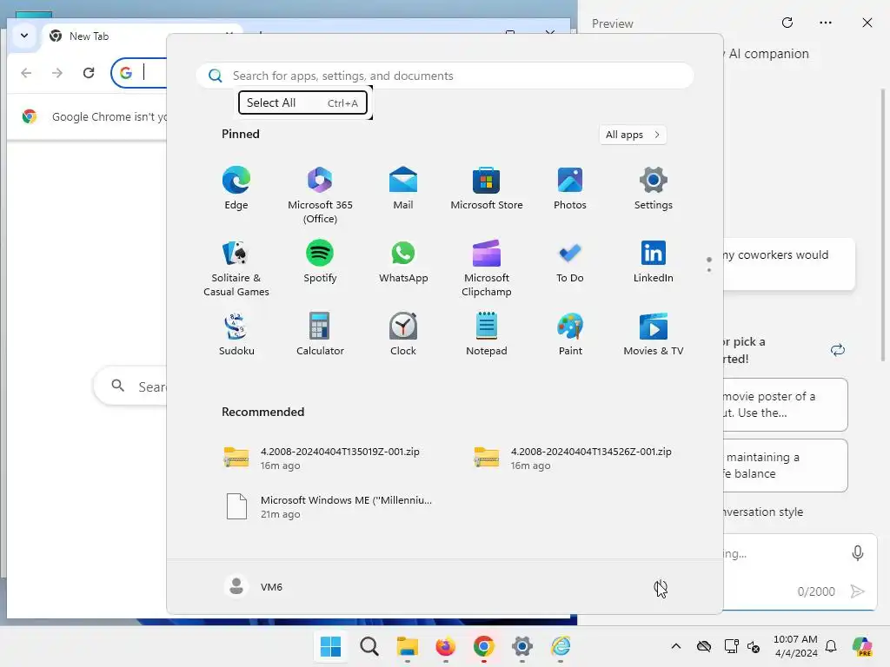Go forward in the Chrome window

coord(57,73)
